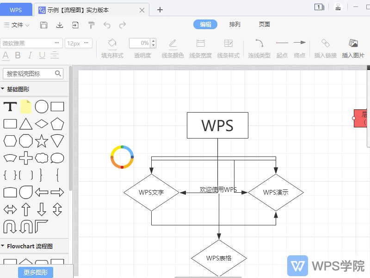This screenshot has width=370, height=278.
Task: Switch to the WPS home tab
Action: click(x=16, y=10)
